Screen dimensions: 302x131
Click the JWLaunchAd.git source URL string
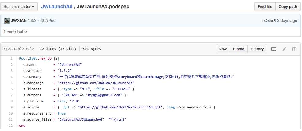[121, 107]
